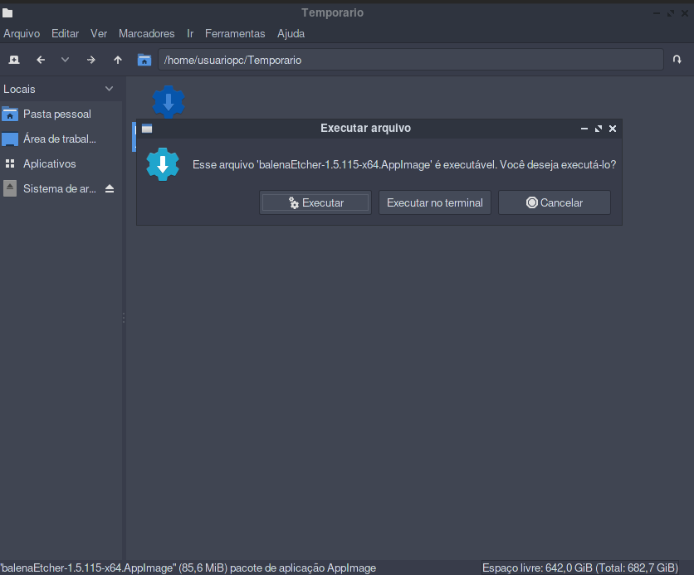Open navigation history dropdown arrow
The width and height of the screenshot is (694, 575).
coord(65,60)
